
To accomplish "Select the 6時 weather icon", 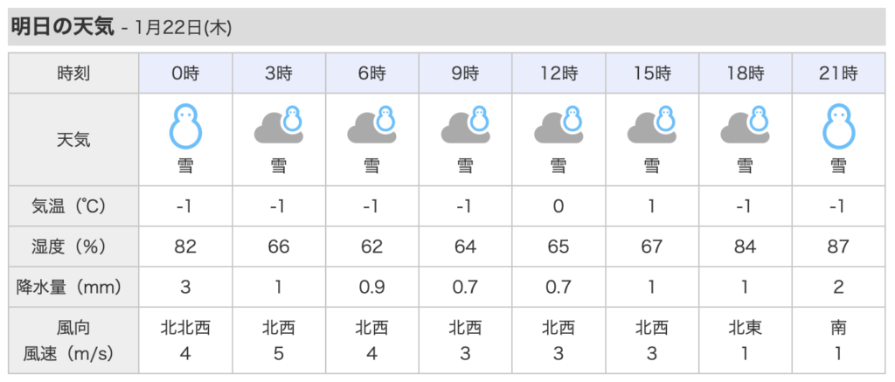I will [371, 126].
